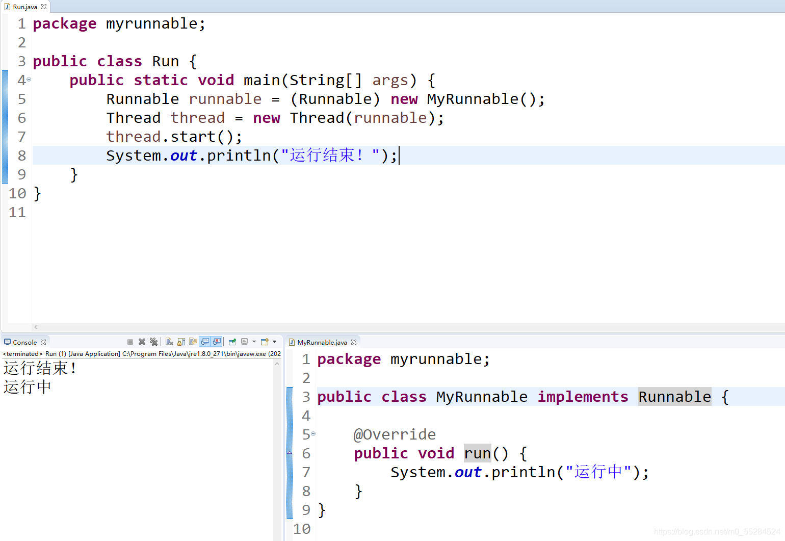
Task: Click the override marker beside line 6
Action: [290, 453]
